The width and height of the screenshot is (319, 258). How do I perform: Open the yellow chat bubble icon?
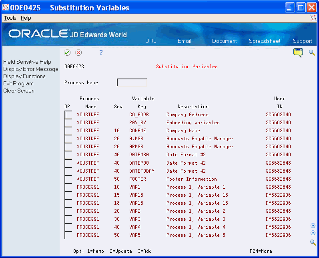pos(298,52)
